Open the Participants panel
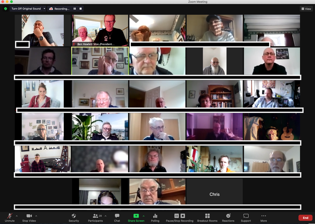Viewport: 315px width, 224px height. coord(95,216)
